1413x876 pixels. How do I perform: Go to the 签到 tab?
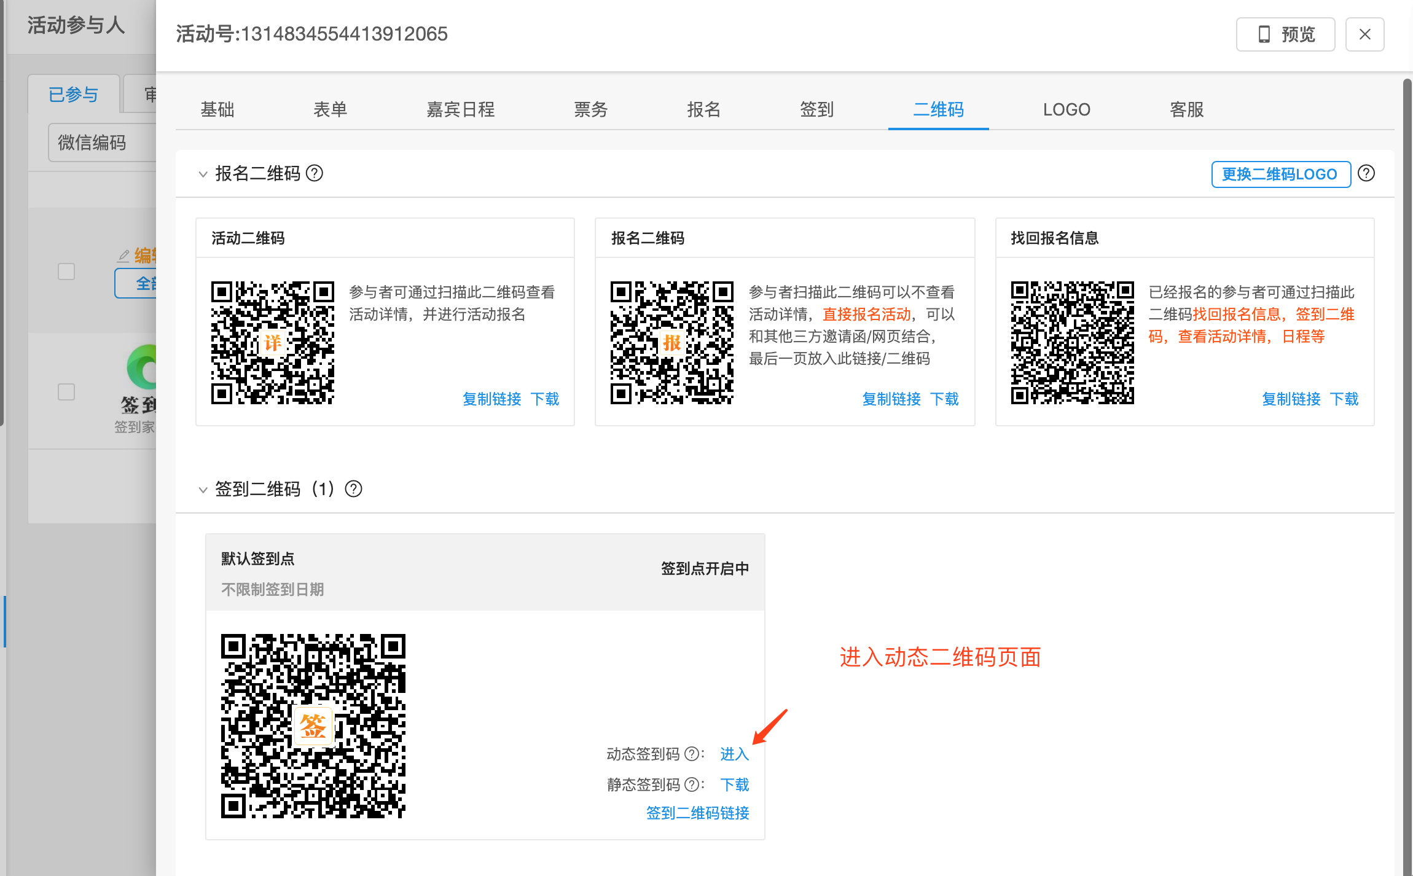click(817, 109)
